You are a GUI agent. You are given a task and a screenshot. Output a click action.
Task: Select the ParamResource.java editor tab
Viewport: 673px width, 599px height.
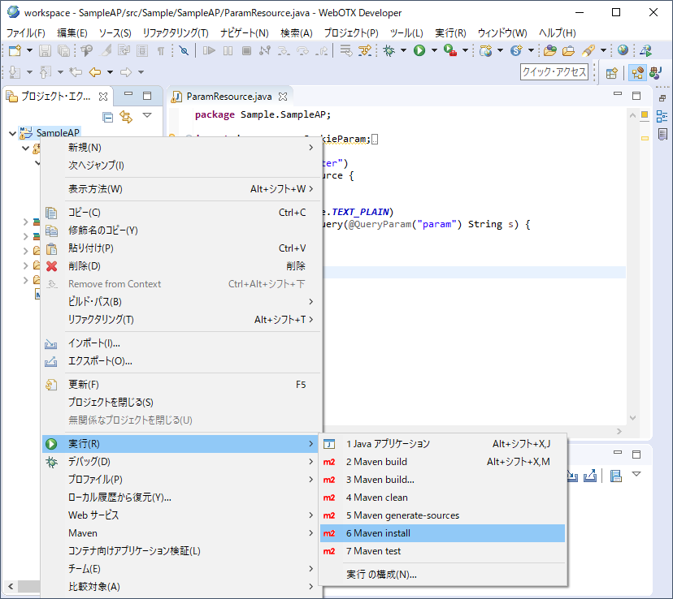230,96
